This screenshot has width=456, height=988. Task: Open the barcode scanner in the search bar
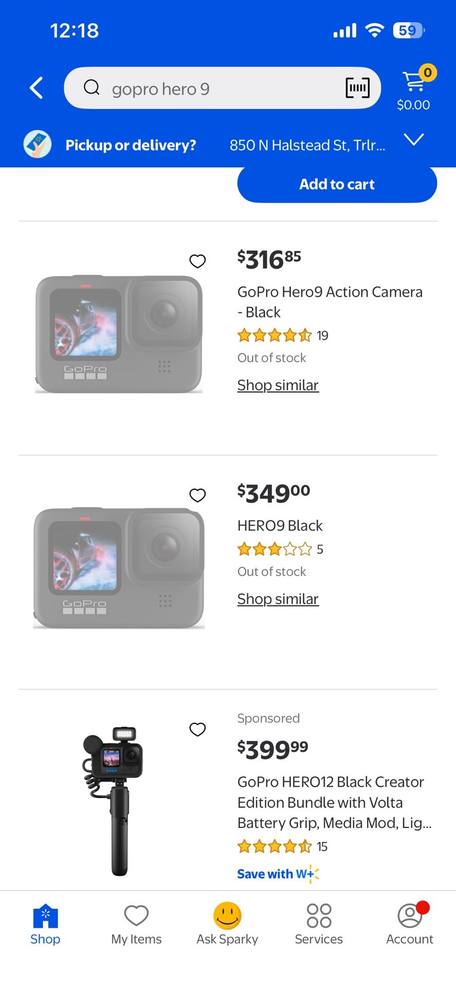click(x=358, y=88)
